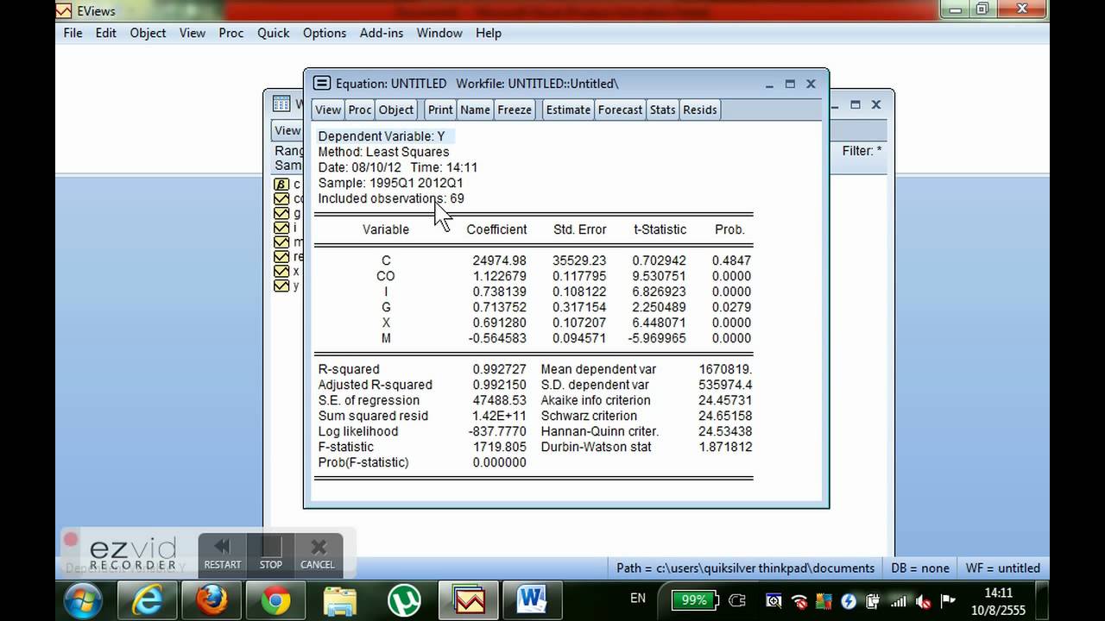
Task: Click the wireless network tray icon
Action: pyautogui.click(x=799, y=601)
